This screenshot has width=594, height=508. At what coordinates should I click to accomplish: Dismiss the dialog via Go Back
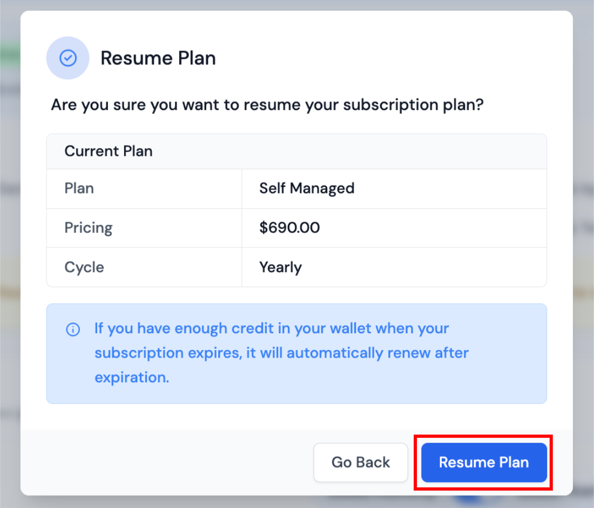360,462
